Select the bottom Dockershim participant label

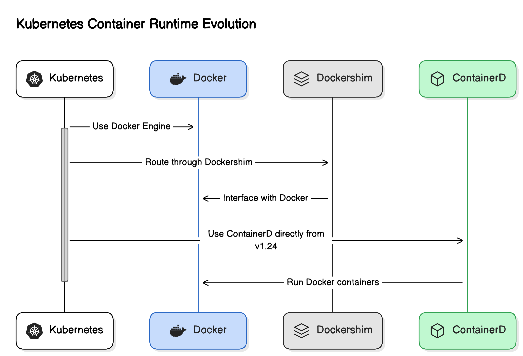point(344,330)
